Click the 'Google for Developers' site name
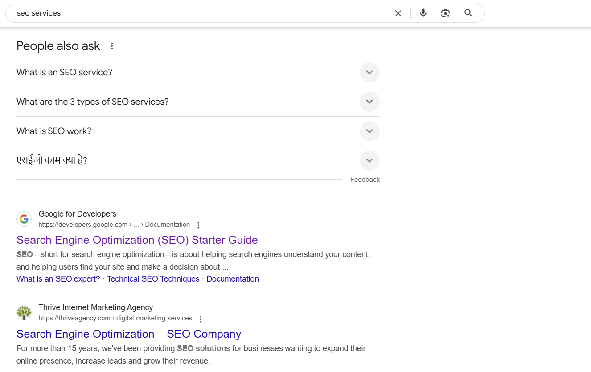591x372 pixels. [x=78, y=214]
